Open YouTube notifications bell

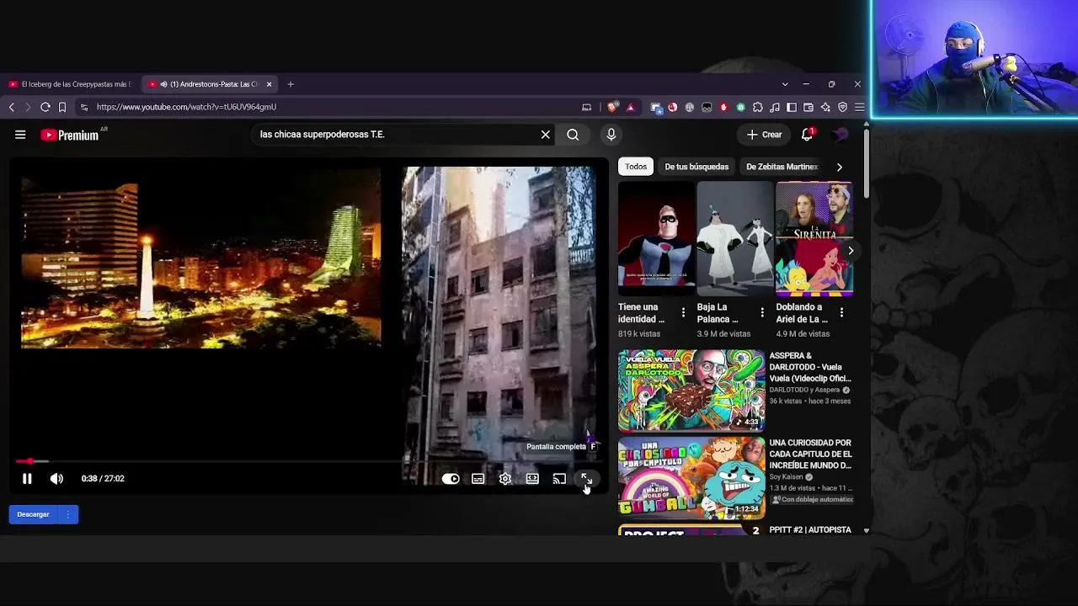tap(808, 135)
